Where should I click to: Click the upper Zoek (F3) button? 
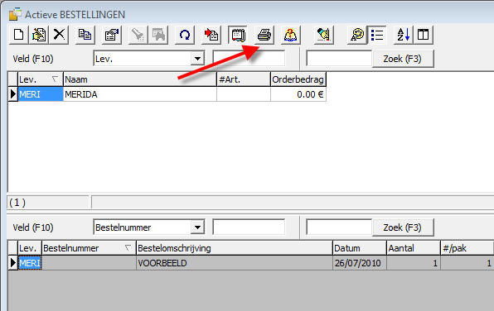click(403, 59)
